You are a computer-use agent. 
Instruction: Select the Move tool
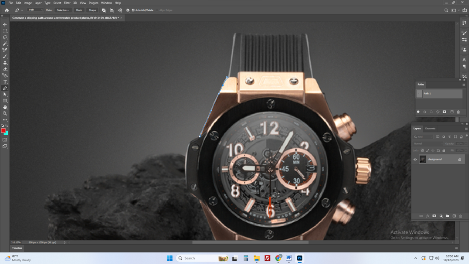click(x=5, y=24)
